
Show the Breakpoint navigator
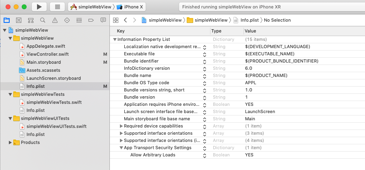pyautogui.click(x=91, y=20)
